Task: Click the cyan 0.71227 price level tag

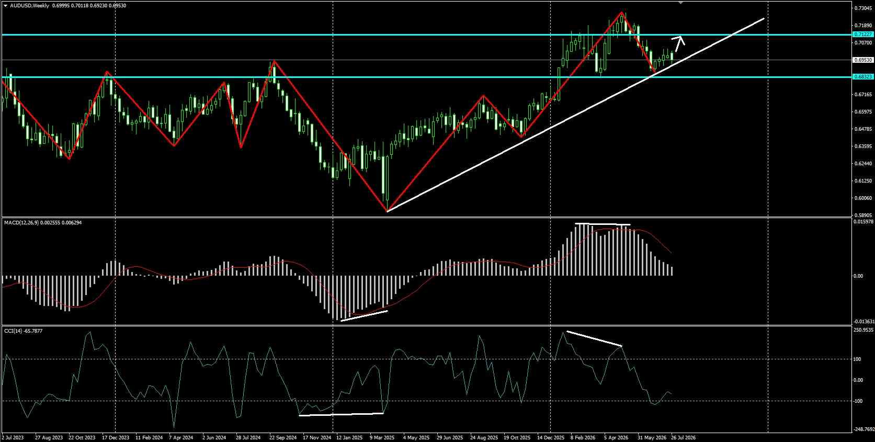Action: [x=863, y=35]
